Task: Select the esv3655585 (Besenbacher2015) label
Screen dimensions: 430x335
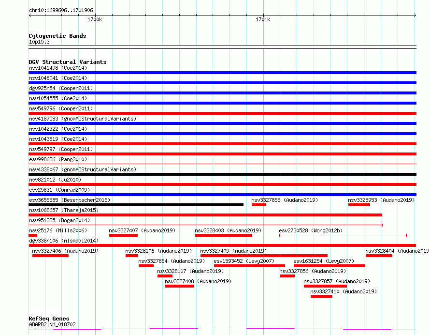Action: [70, 200]
